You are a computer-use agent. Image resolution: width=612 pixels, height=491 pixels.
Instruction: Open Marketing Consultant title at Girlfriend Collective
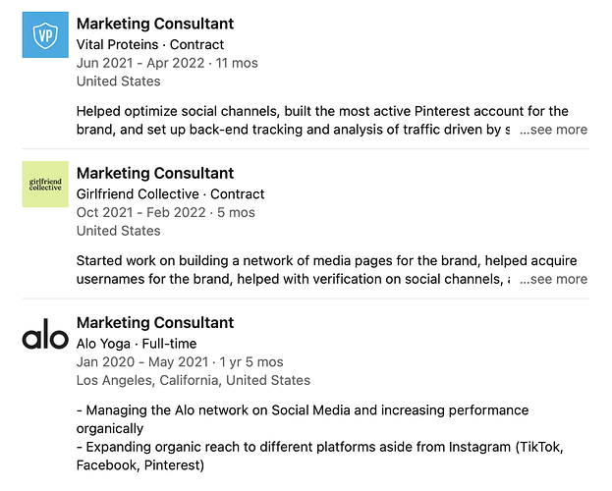(x=155, y=173)
